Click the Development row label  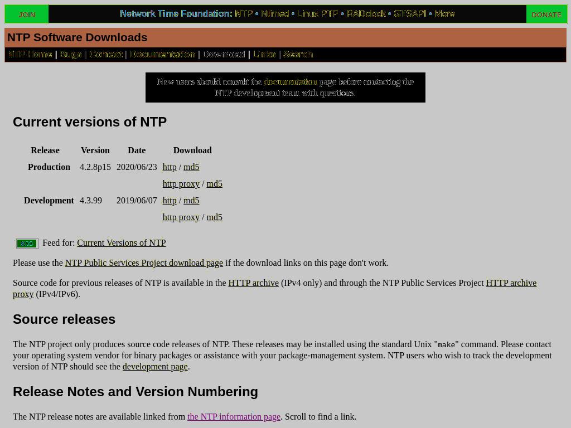coord(49,201)
